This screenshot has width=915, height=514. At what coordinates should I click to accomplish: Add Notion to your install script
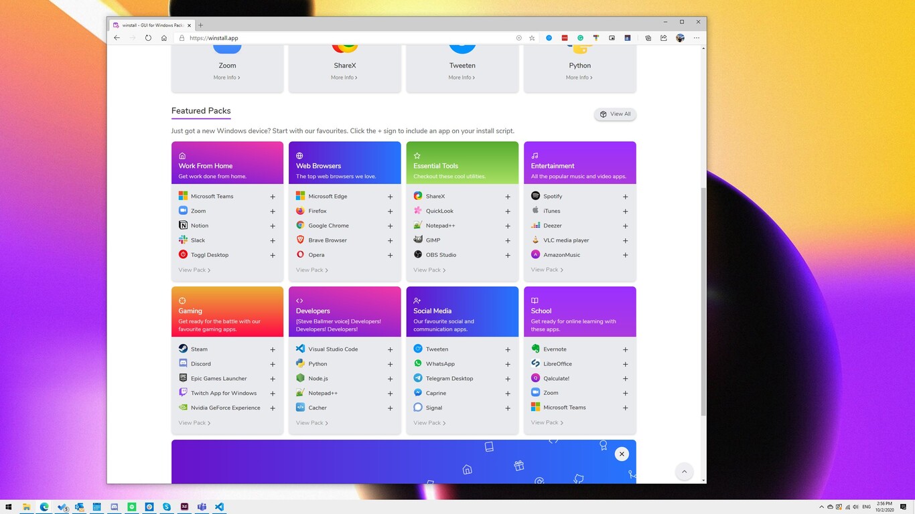tap(272, 226)
